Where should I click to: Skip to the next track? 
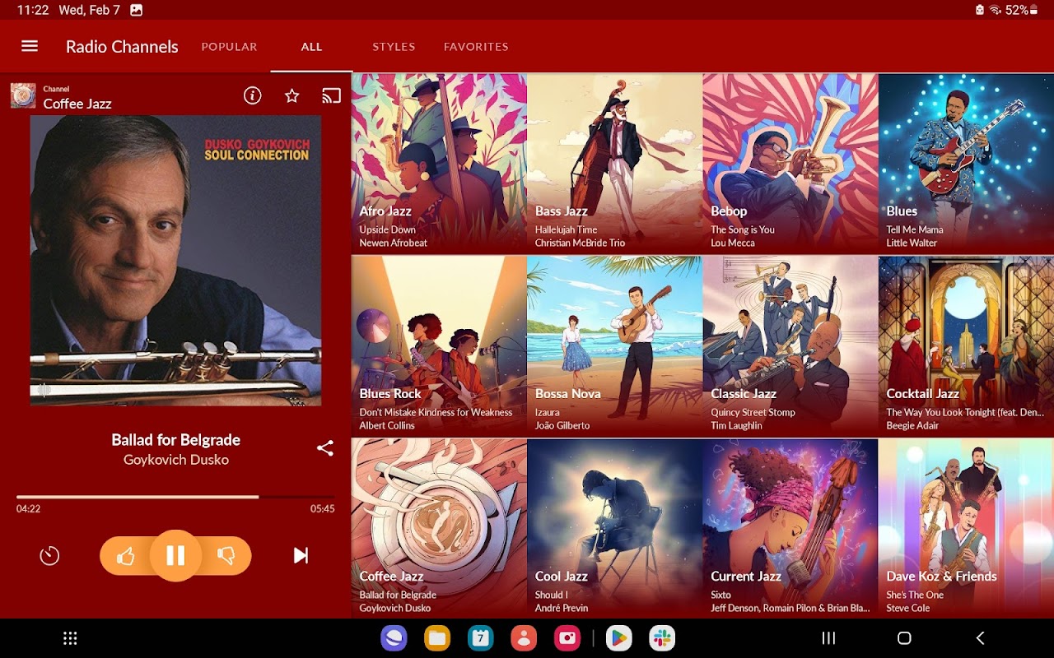[301, 556]
